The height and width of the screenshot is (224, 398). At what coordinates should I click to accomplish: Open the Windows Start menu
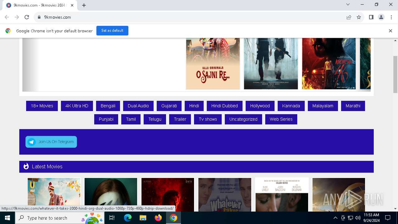[x=7, y=218]
